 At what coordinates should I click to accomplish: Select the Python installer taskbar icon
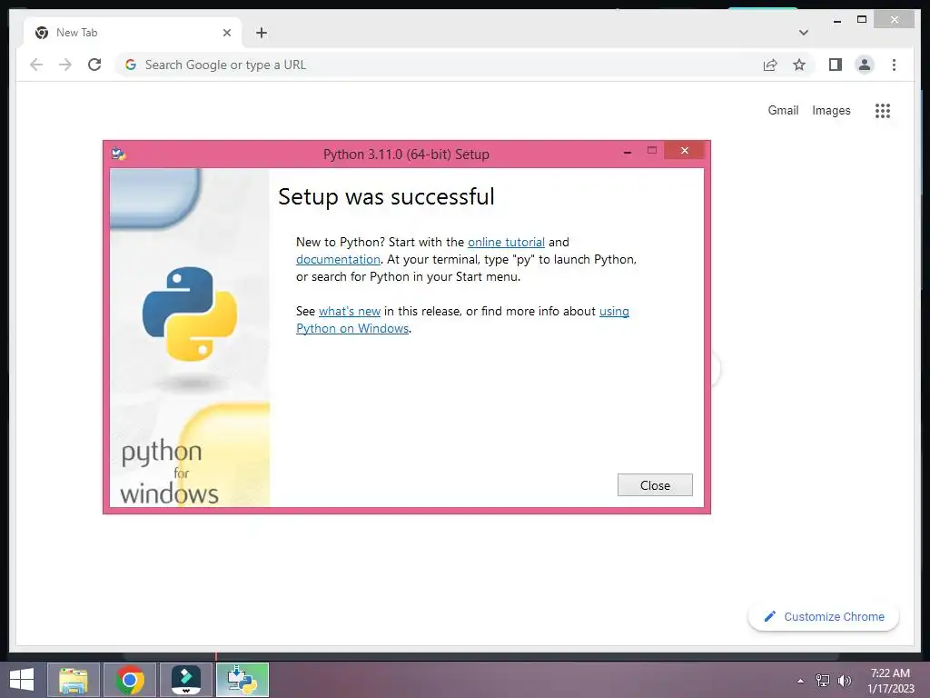pos(242,680)
